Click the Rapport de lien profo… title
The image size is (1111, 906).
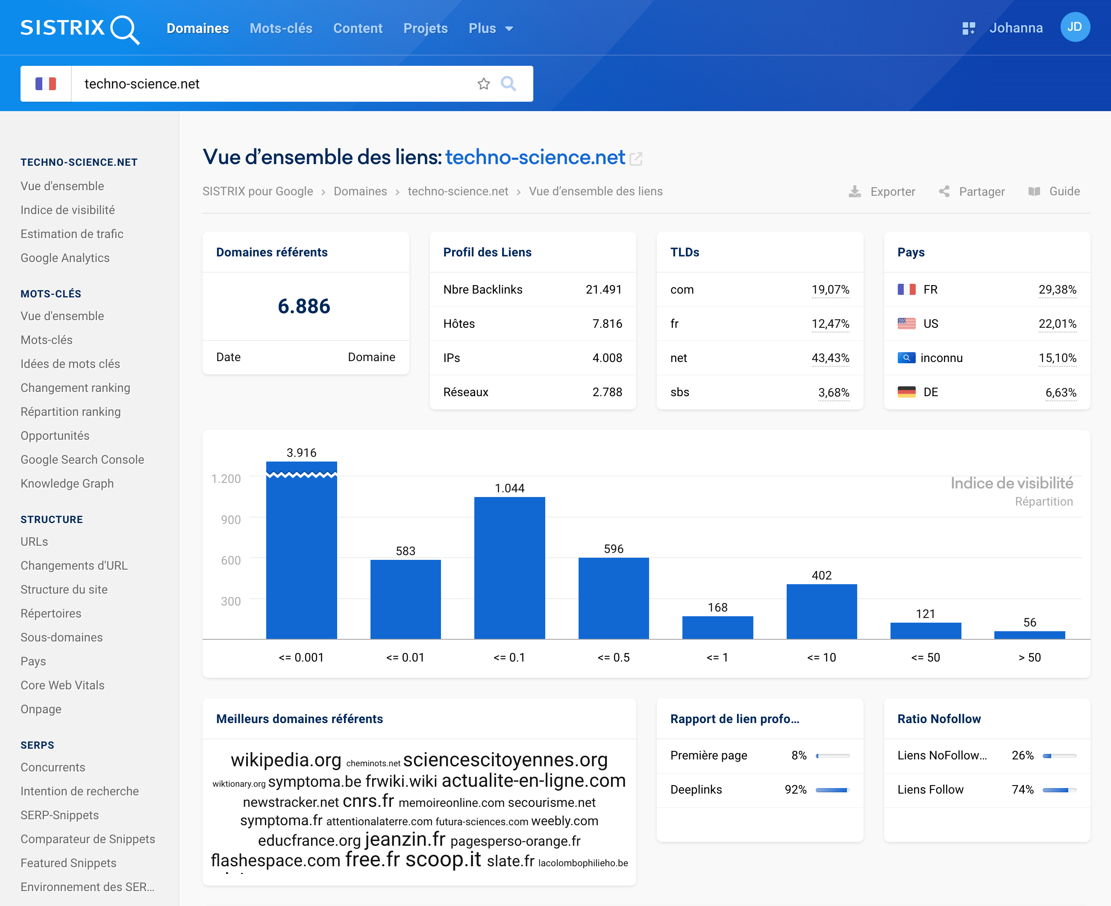735,719
